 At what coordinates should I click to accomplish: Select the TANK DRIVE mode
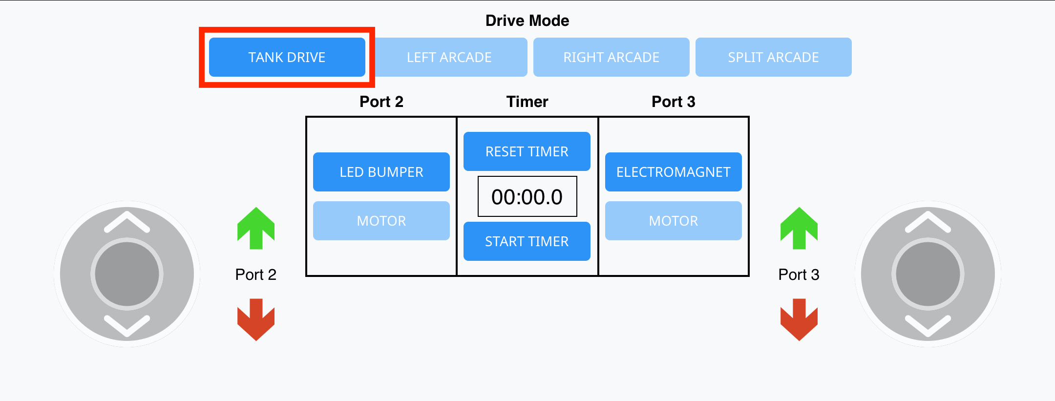point(287,57)
